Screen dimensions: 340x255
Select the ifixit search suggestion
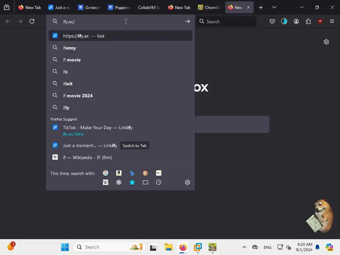coord(120,84)
